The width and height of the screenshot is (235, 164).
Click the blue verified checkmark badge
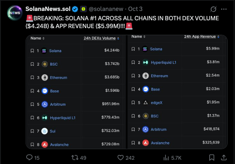point(75,9)
